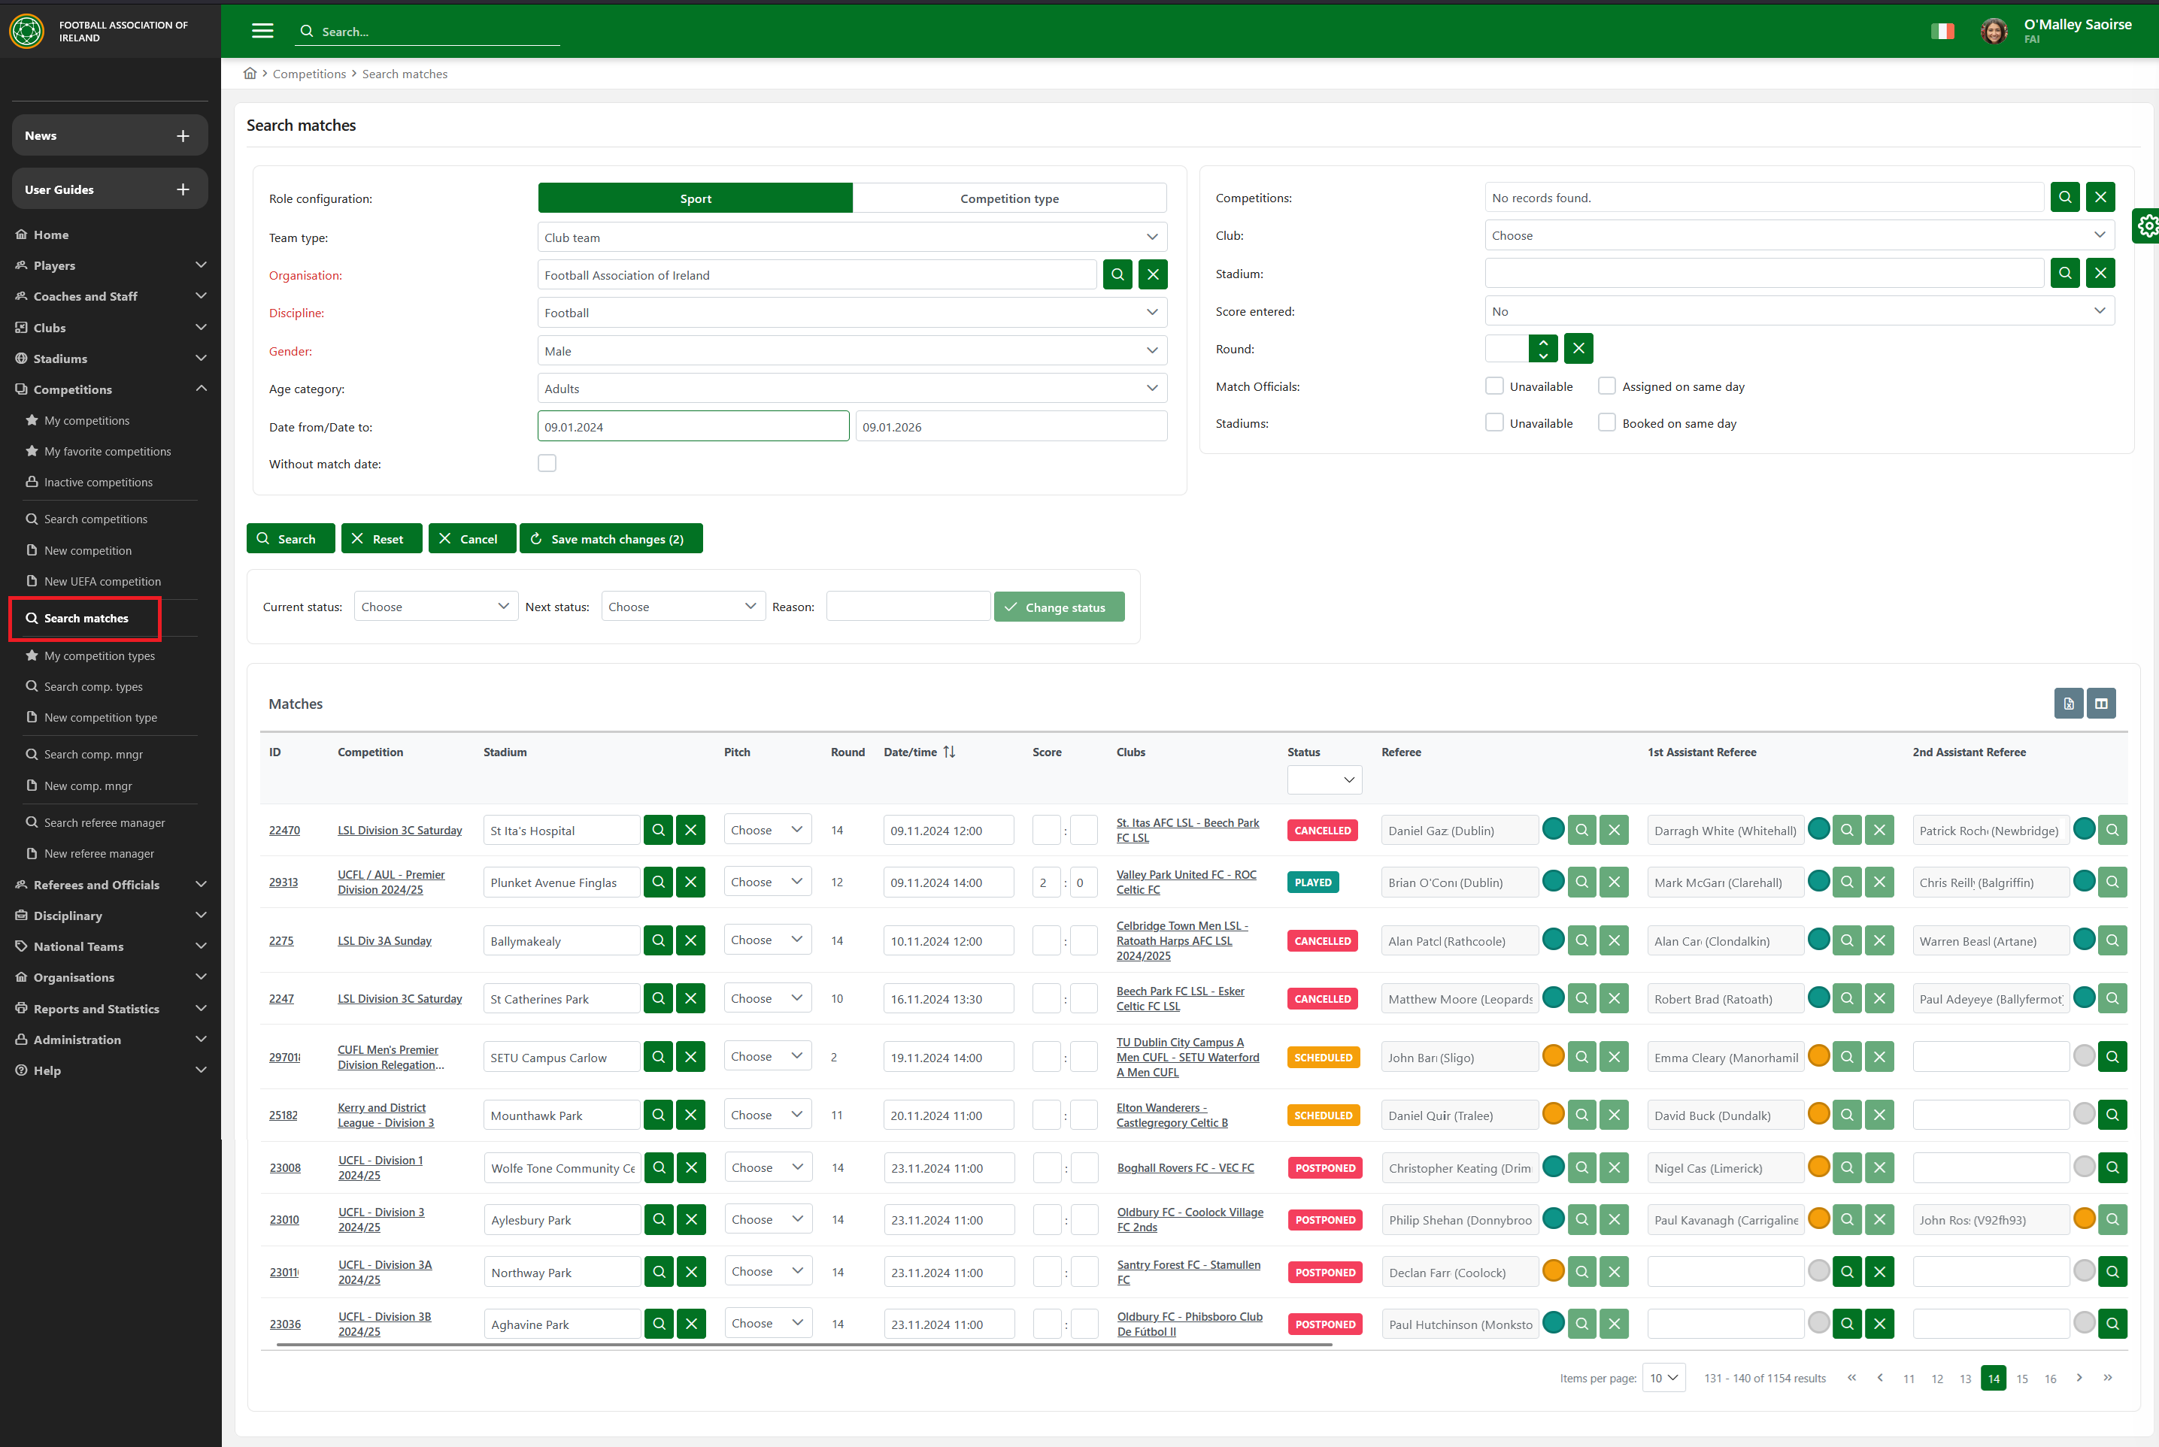Open Search competitions in sidebar

tap(95, 519)
